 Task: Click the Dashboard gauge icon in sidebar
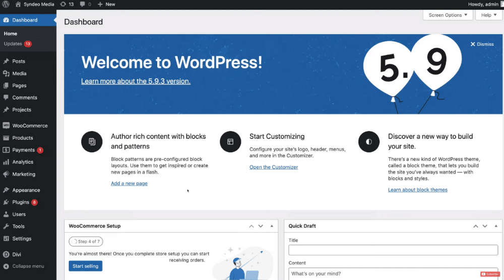[6, 20]
